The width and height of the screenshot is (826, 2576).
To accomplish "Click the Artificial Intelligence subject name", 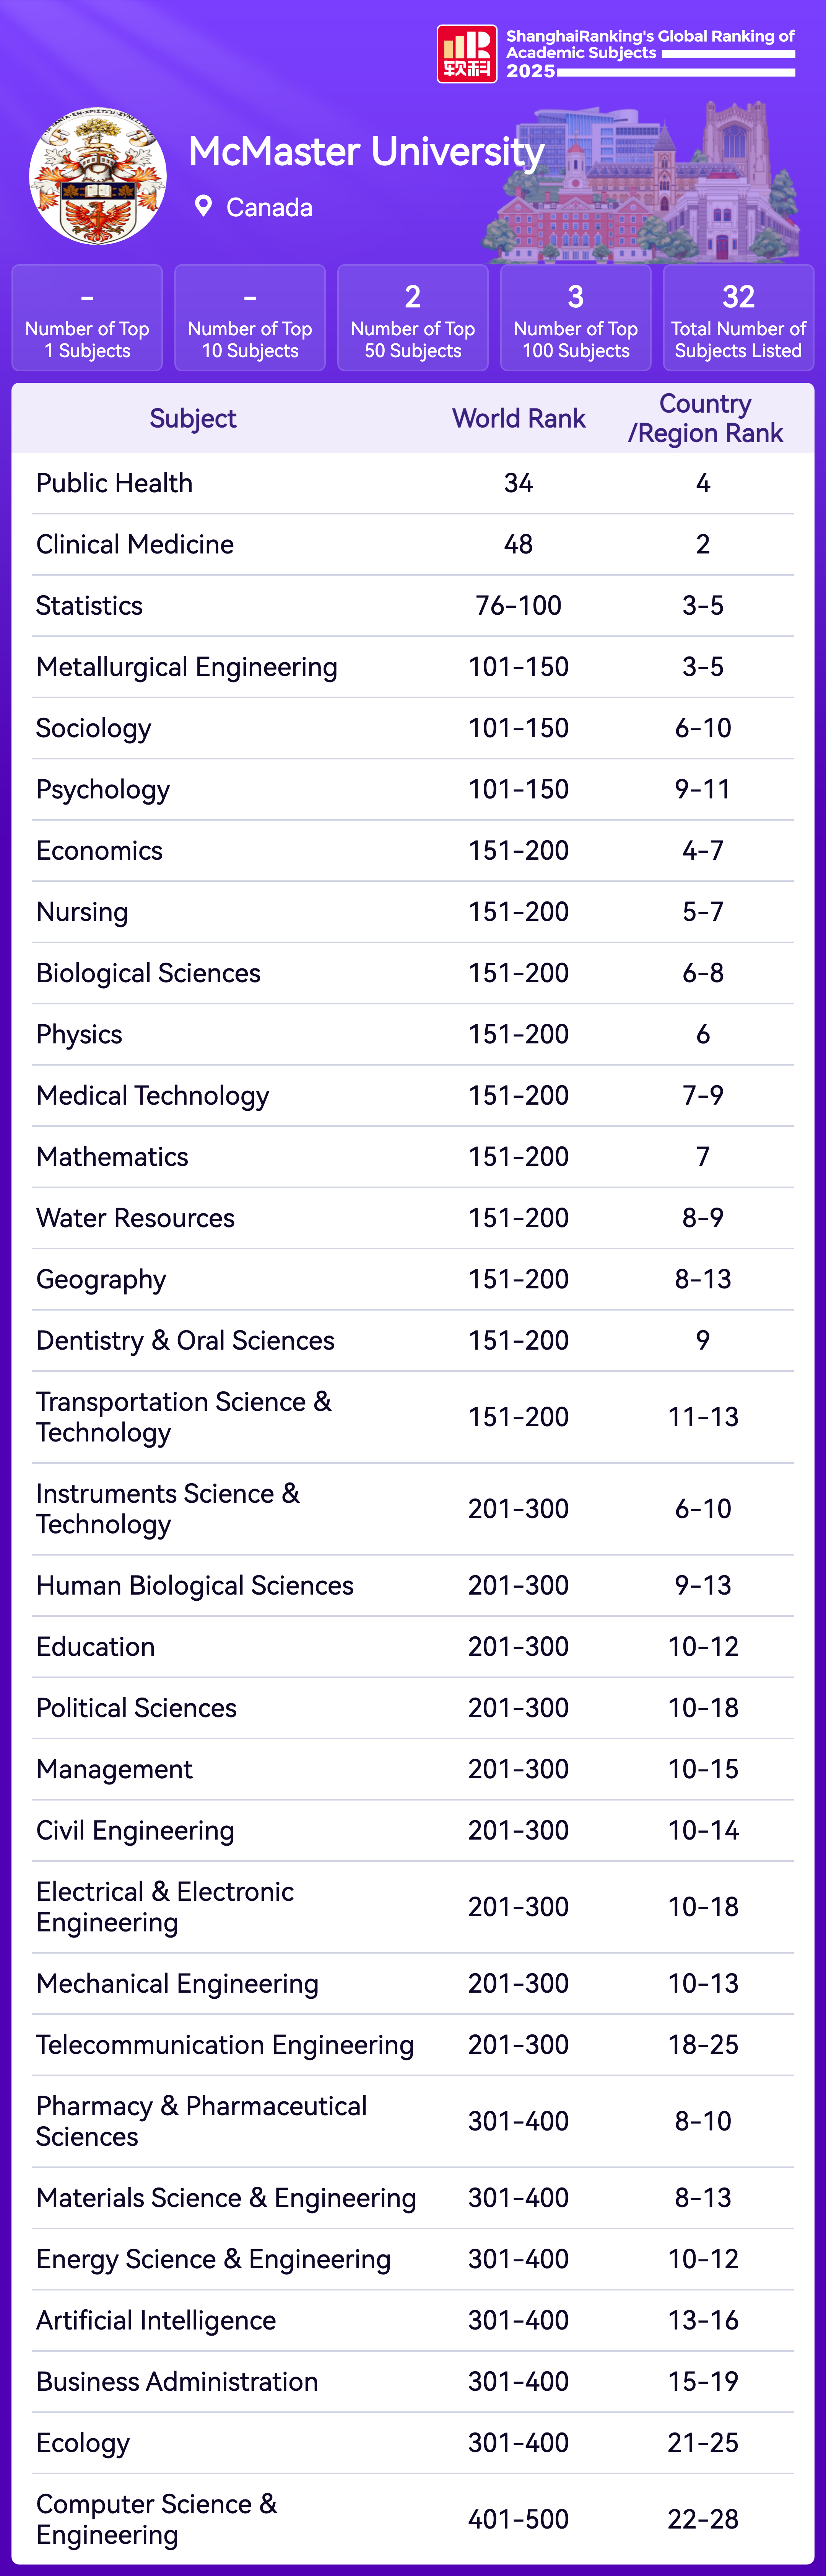I will (156, 2320).
